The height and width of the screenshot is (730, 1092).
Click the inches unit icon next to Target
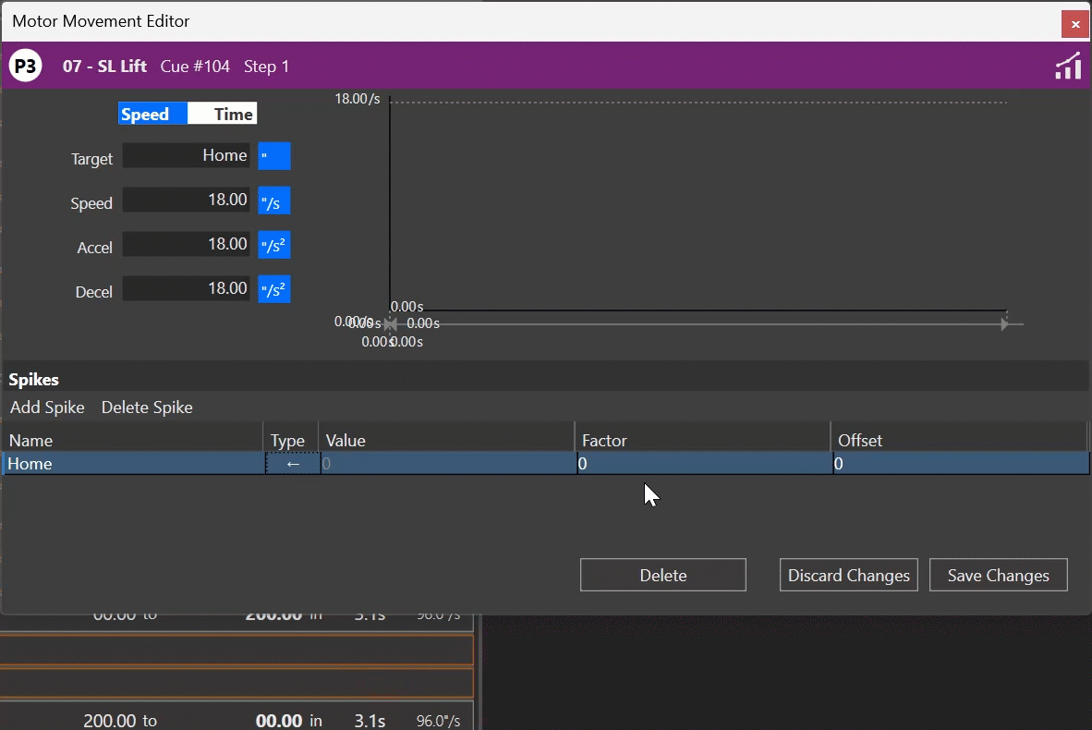click(x=273, y=156)
